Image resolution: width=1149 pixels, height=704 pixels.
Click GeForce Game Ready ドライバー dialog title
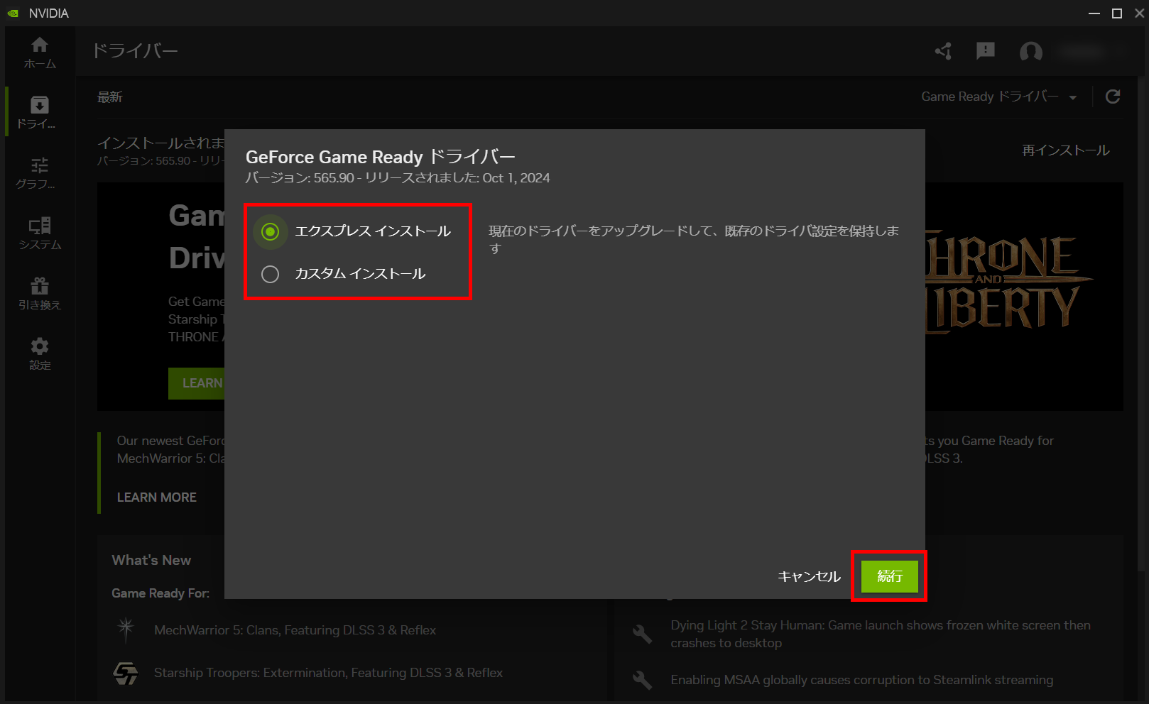click(380, 157)
